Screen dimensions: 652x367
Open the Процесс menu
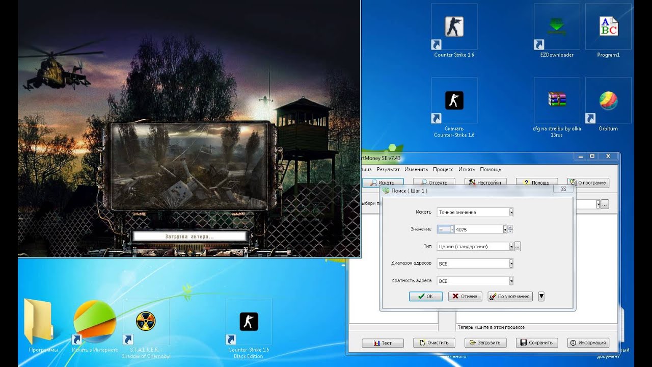[x=443, y=169]
